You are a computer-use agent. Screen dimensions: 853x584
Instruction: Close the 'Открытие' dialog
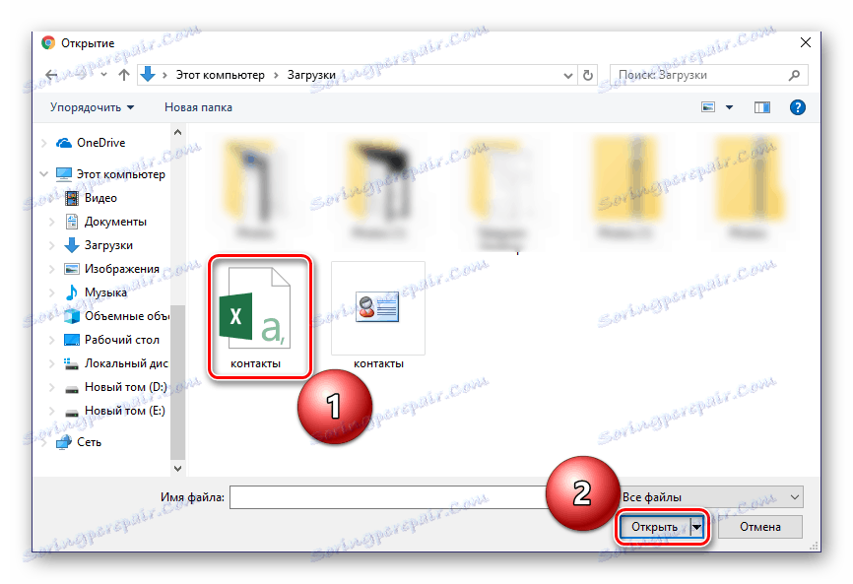tap(806, 42)
